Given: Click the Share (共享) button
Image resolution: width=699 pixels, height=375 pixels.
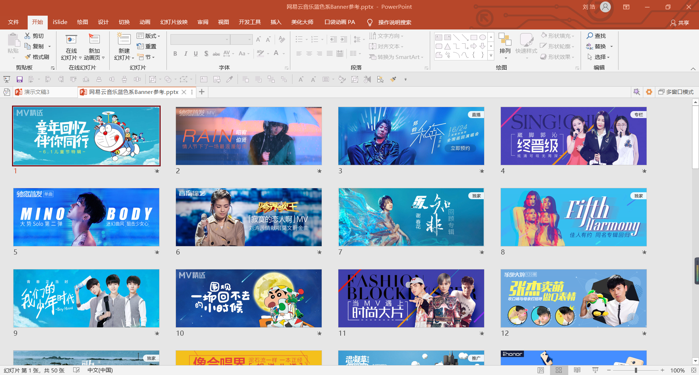Looking at the screenshot, I should 680,23.
